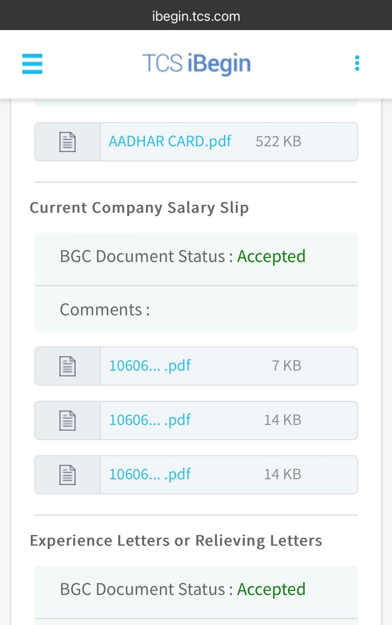392x625 pixels.
Task: Click the 522 KB size label
Action: 278,141
